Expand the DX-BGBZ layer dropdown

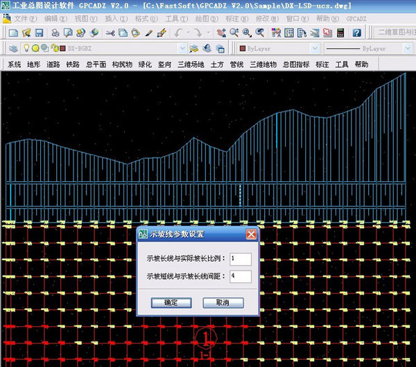182,48
